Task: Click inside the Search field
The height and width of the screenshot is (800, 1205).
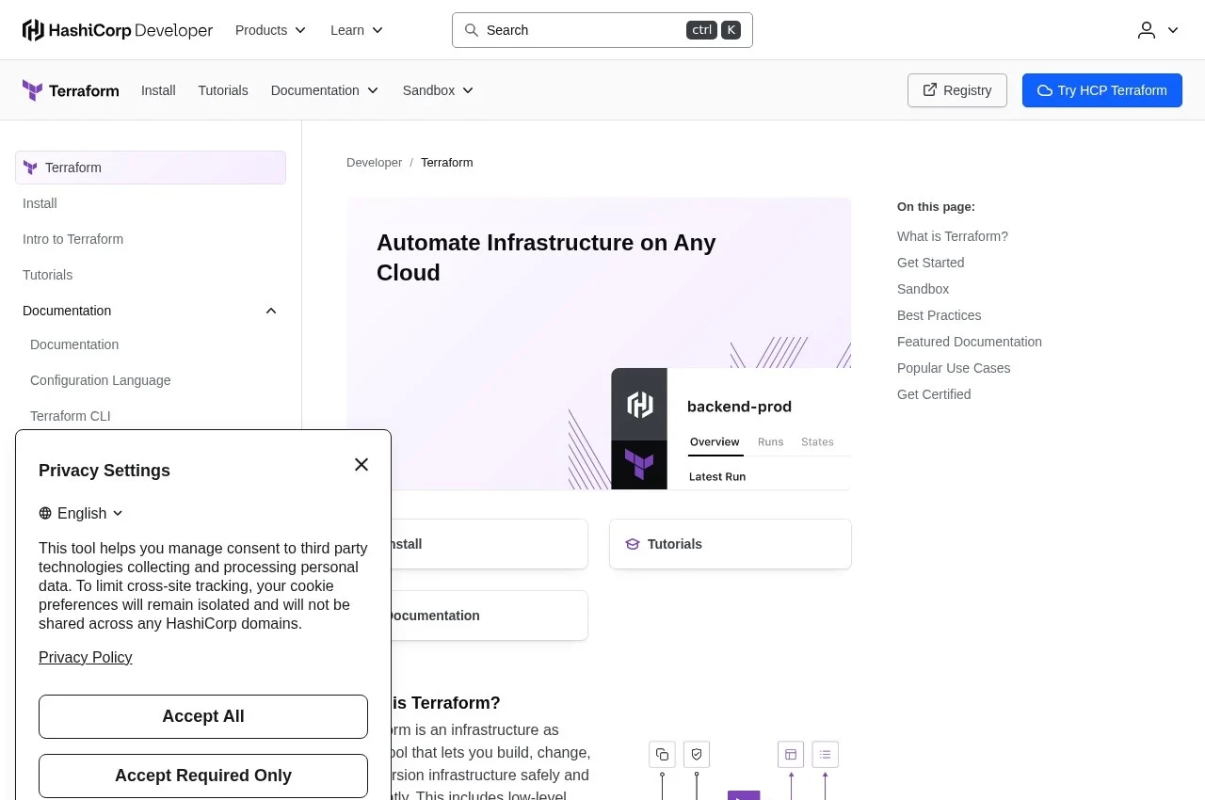Action: click(602, 30)
